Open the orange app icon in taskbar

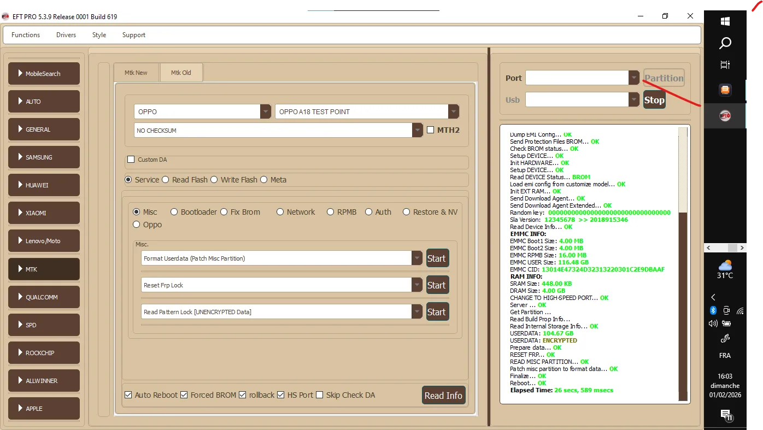pyautogui.click(x=725, y=90)
